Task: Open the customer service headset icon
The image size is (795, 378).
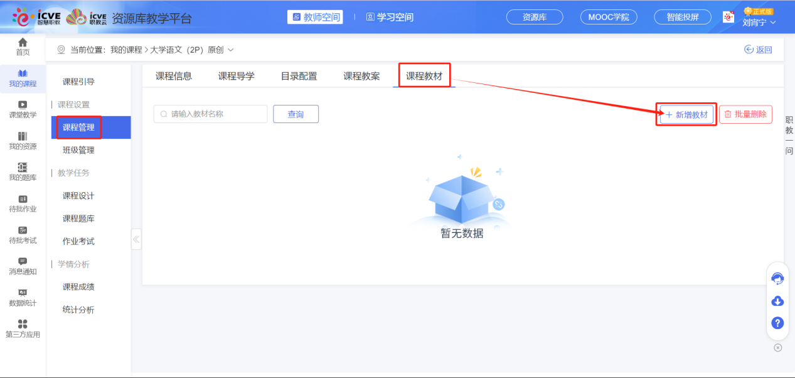Action: pos(777,279)
